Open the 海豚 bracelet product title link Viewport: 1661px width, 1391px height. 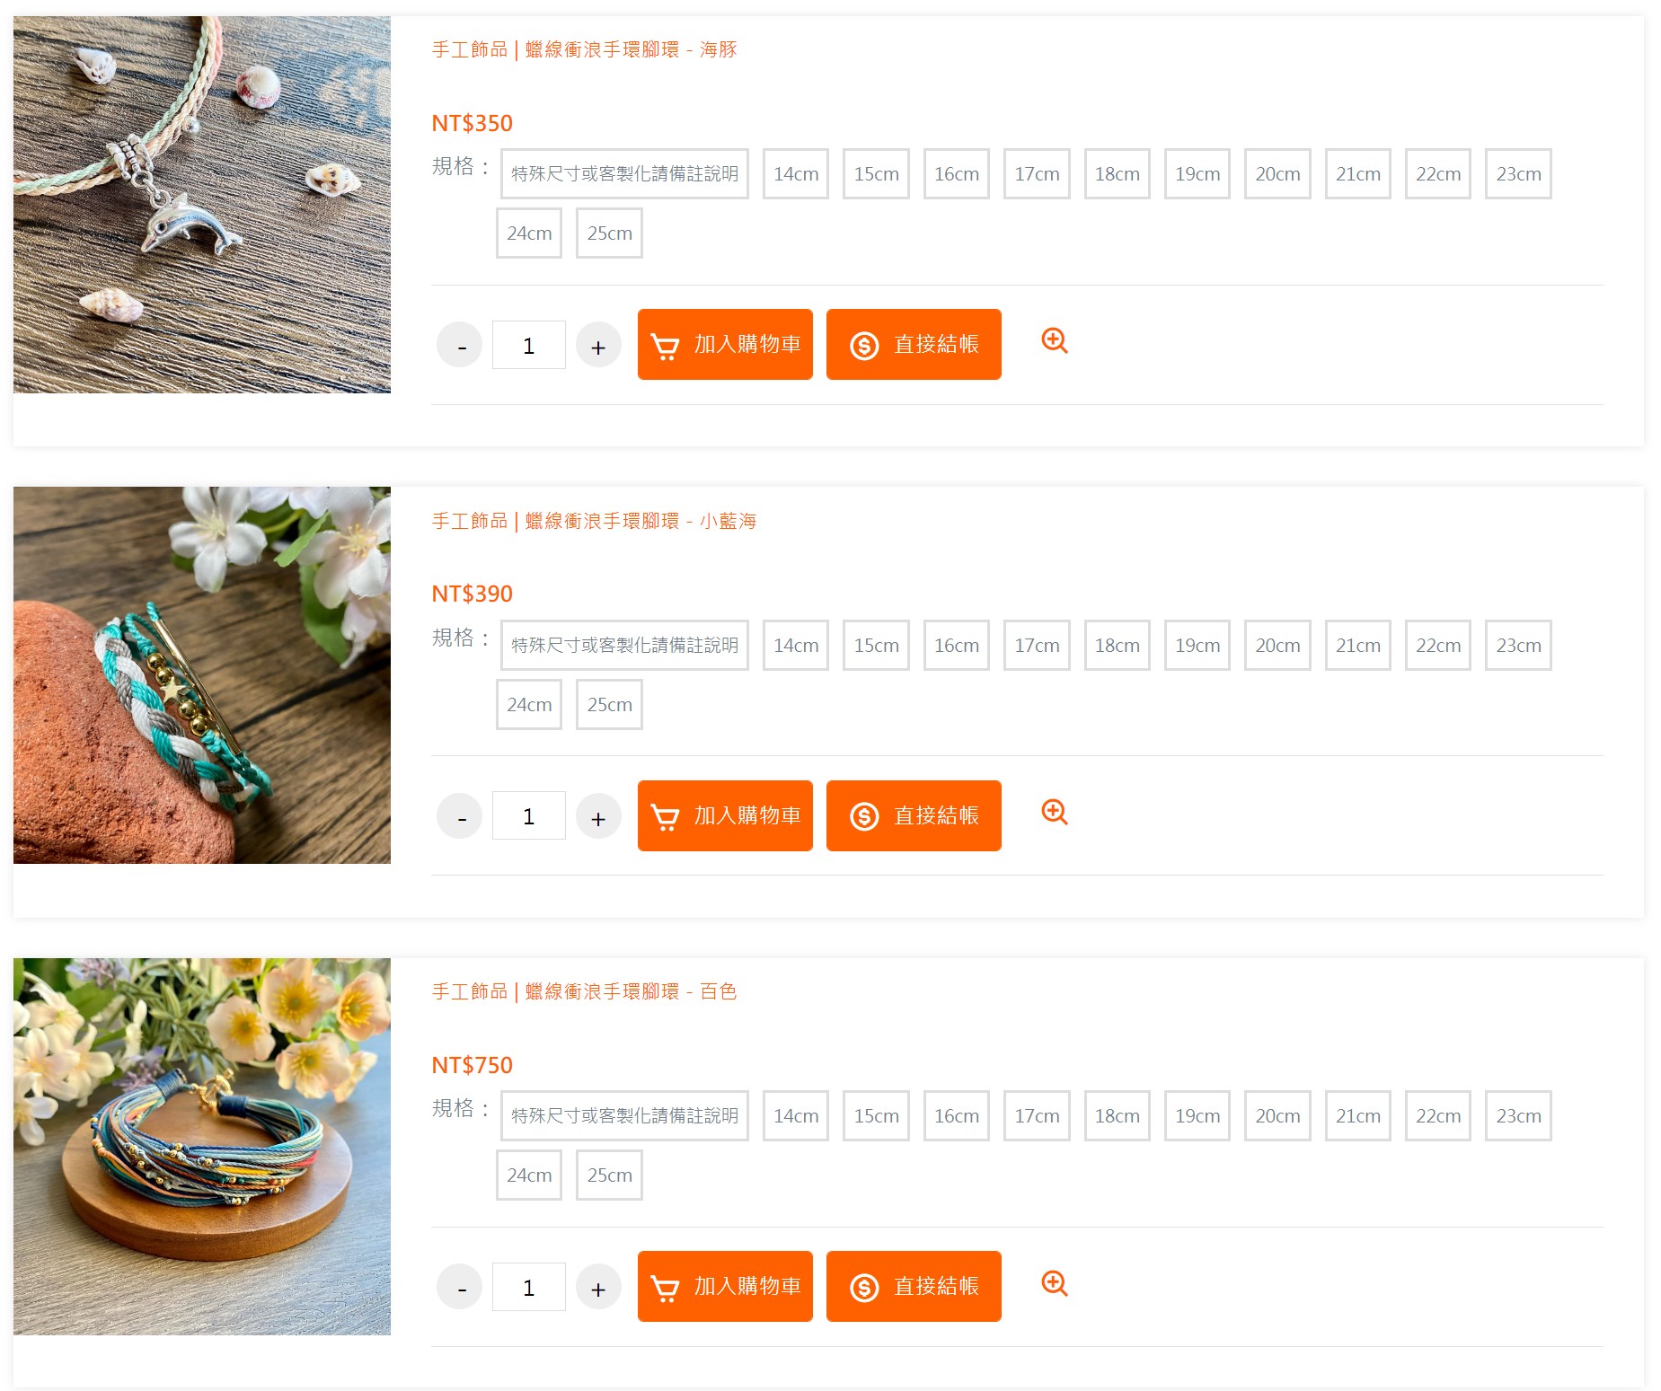584,50
